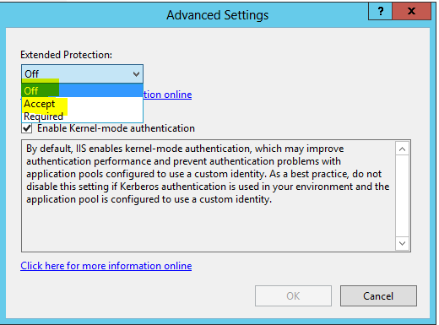Click the description box scroll down arrow

point(402,243)
